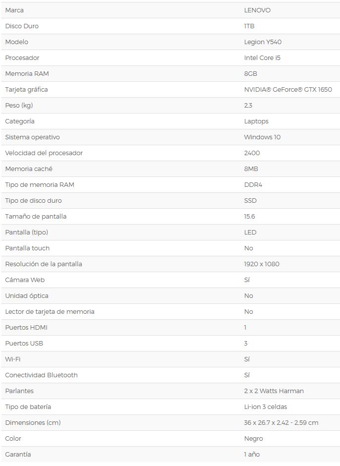
Task: Click the SSD disk type value
Action: point(250,201)
